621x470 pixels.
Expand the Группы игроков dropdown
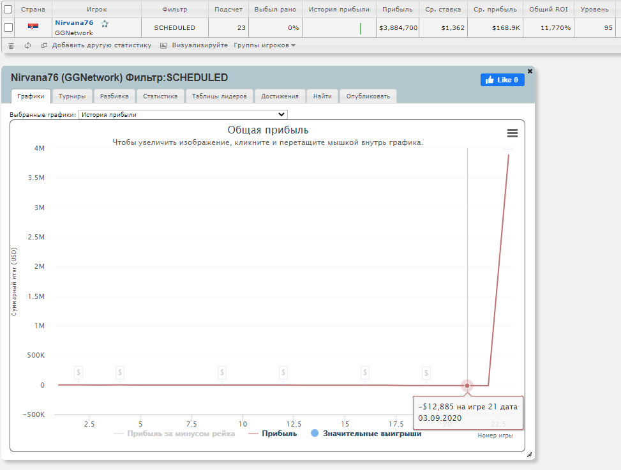pyautogui.click(x=265, y=45)
